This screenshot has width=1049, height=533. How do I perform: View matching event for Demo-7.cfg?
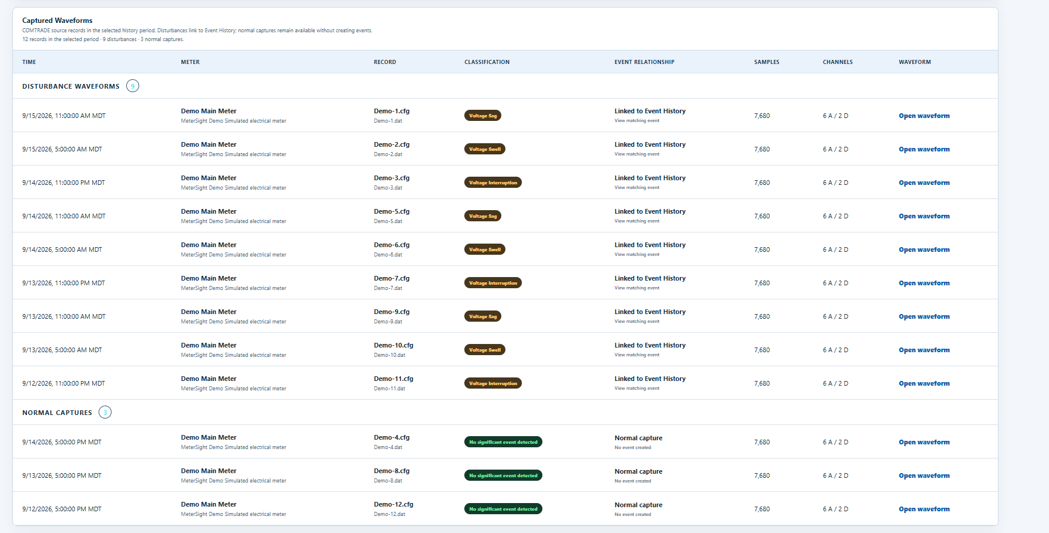pyautogui.click(x=637, y=288)
